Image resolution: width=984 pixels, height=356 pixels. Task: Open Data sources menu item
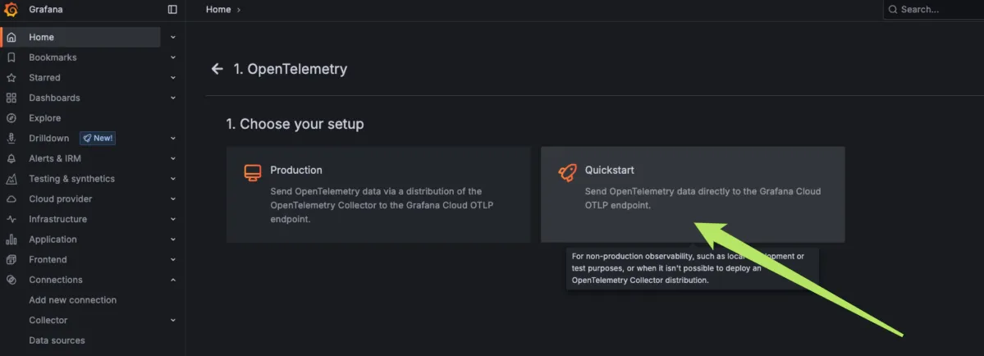pos(57,340)
